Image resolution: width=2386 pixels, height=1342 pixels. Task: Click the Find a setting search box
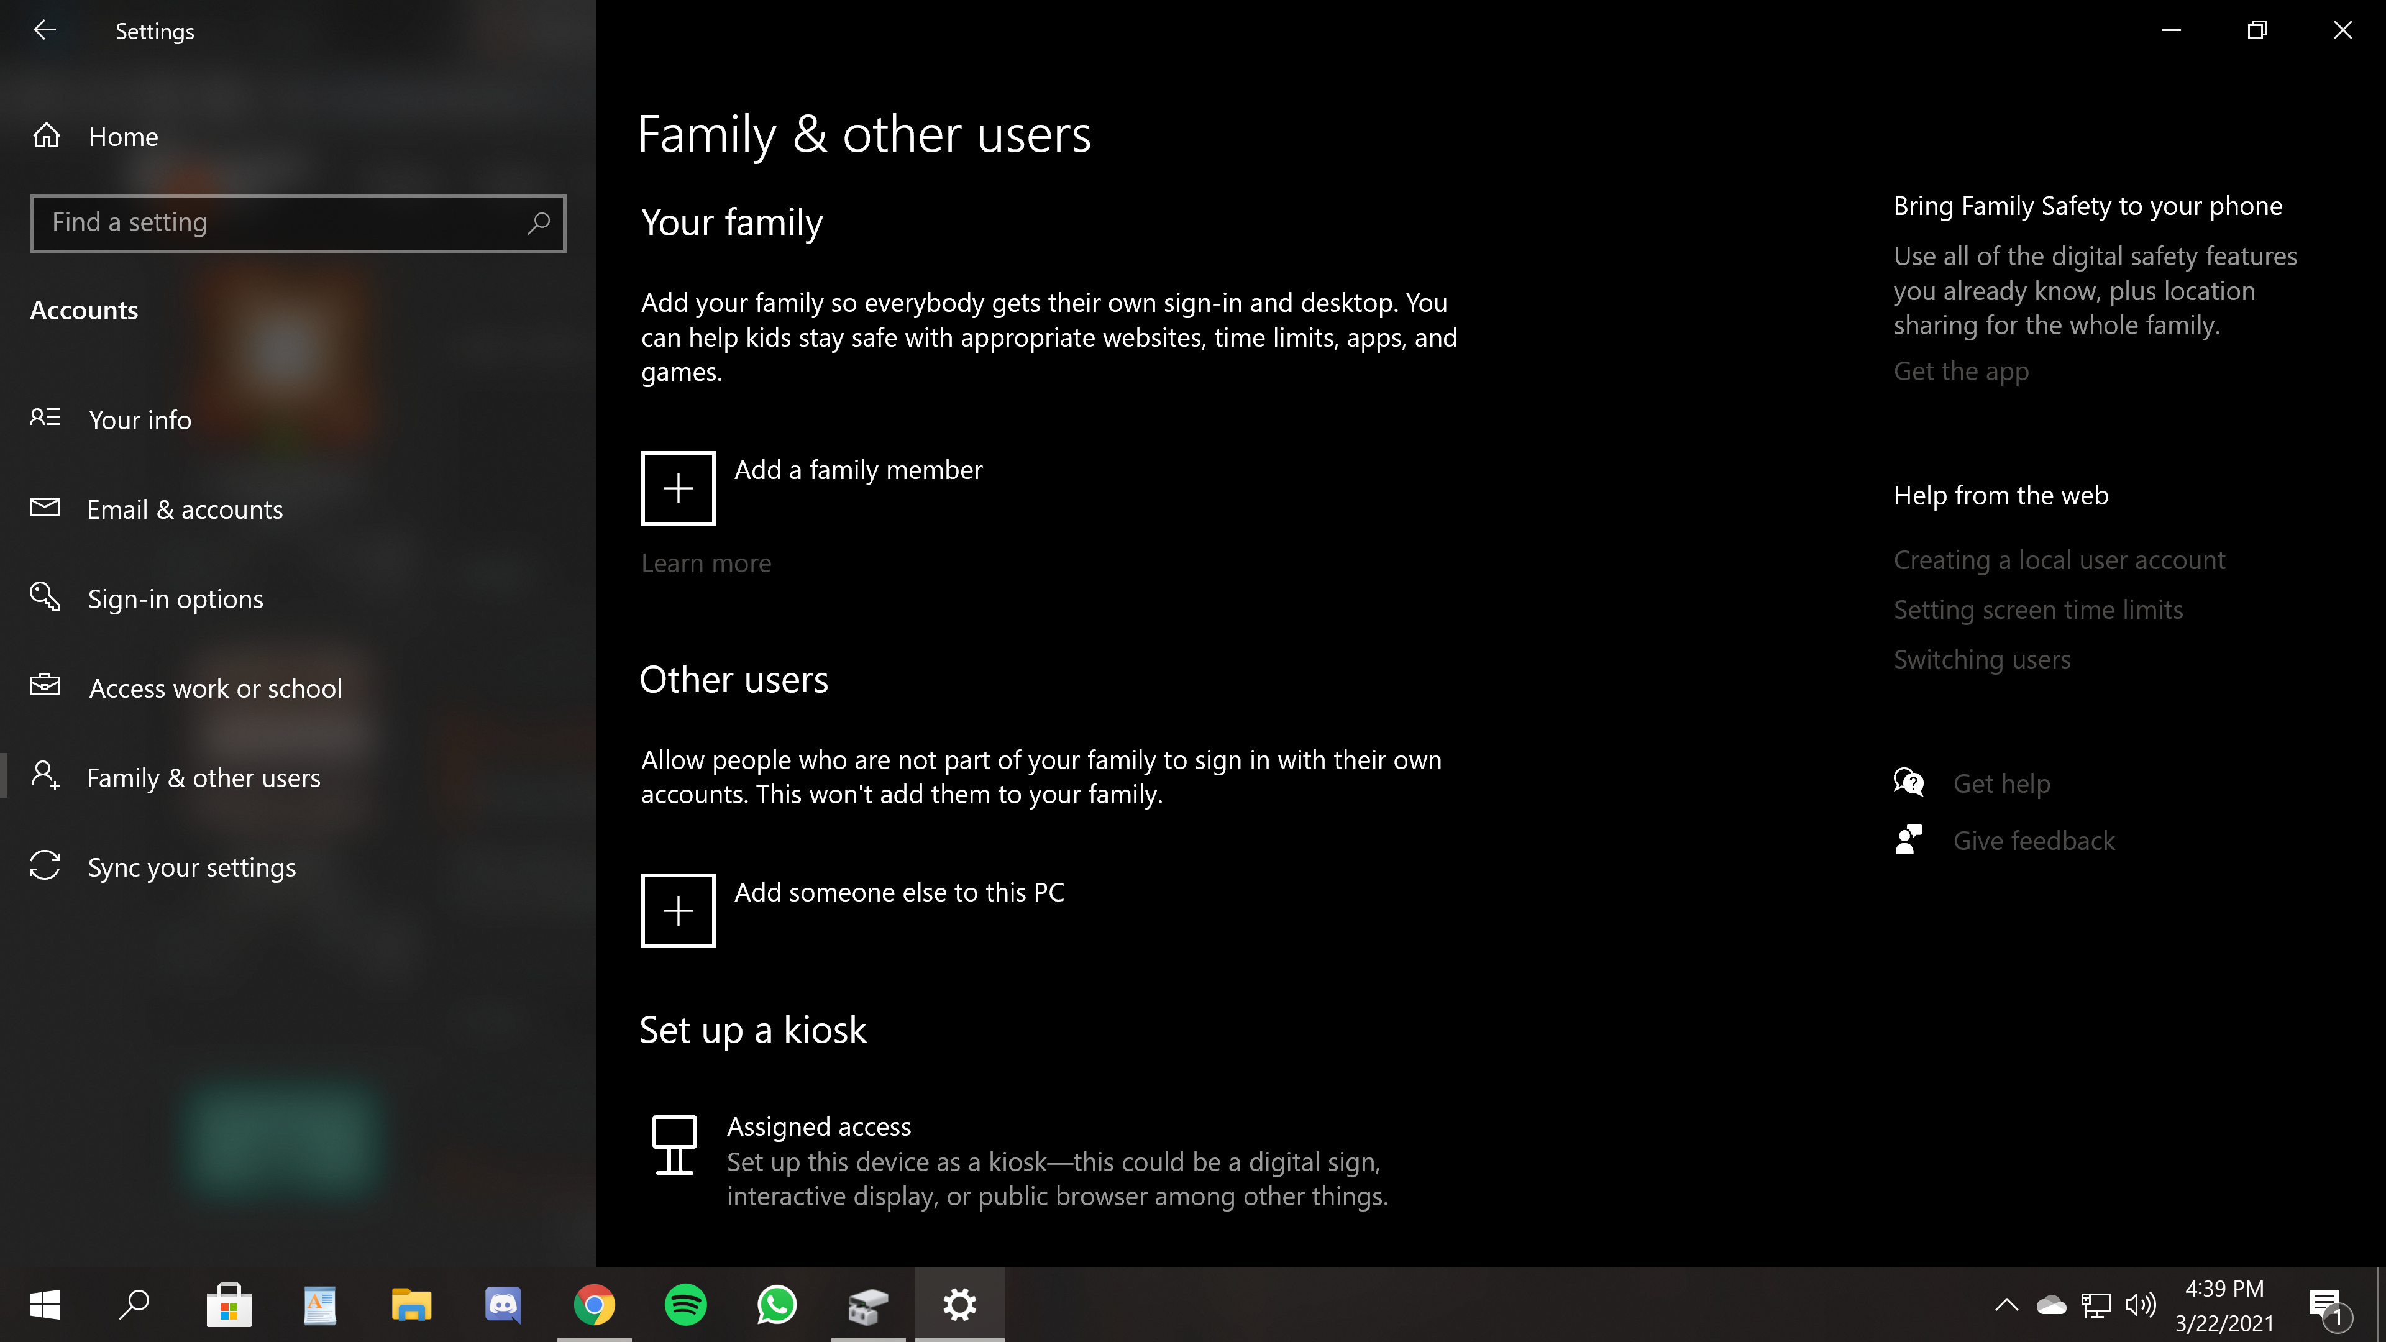(x=278, y=223)
